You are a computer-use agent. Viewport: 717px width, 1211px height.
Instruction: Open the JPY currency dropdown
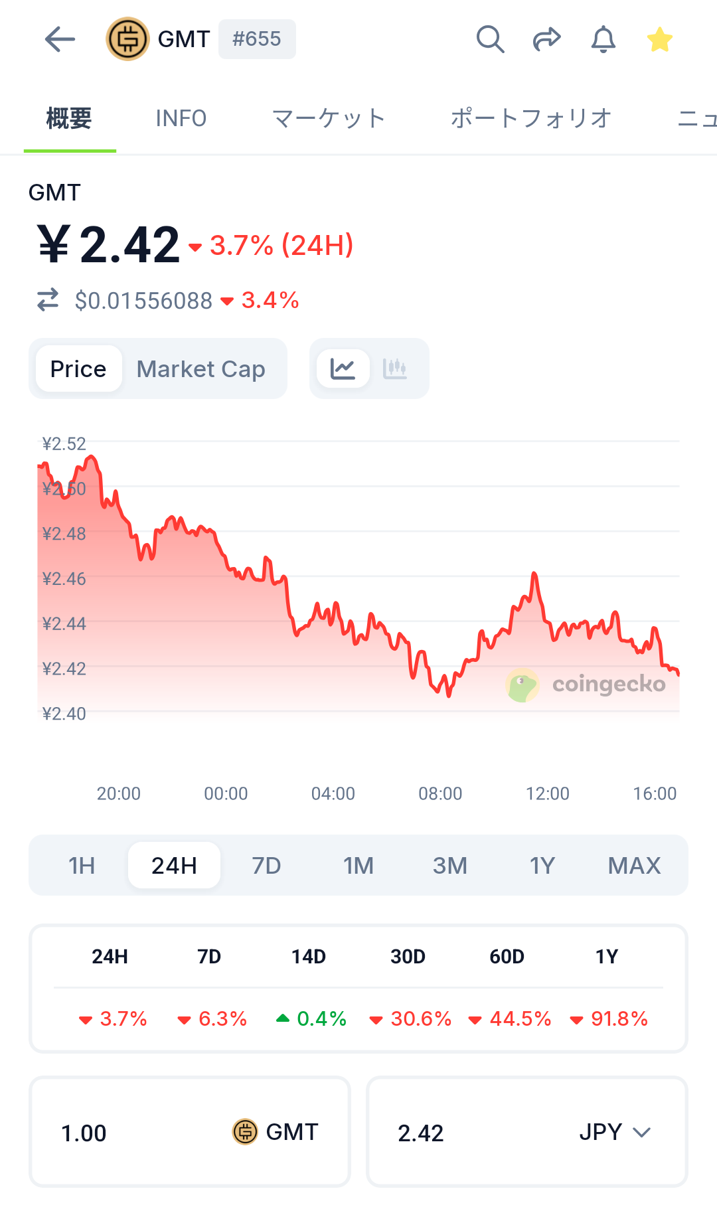614,1132
